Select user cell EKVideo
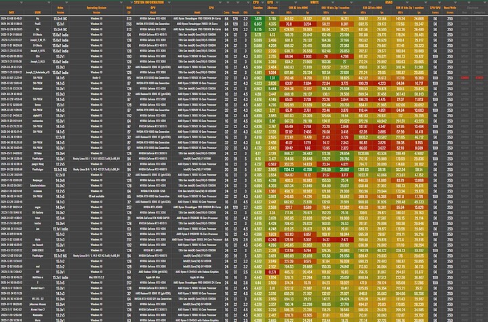 point(38,153)
